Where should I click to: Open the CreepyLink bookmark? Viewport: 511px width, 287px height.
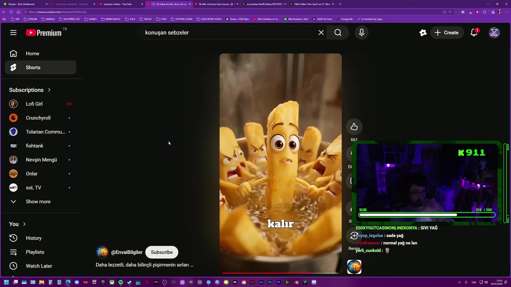click(344, 19)
